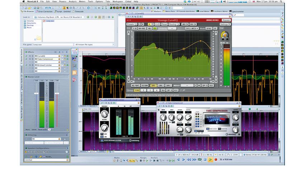
Task: Switch to the Error Correction tab
Action: 44,11
